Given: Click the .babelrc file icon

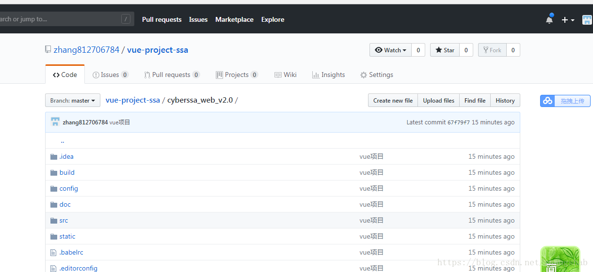Looking at the screenshot, I should (x=53, y=252).
